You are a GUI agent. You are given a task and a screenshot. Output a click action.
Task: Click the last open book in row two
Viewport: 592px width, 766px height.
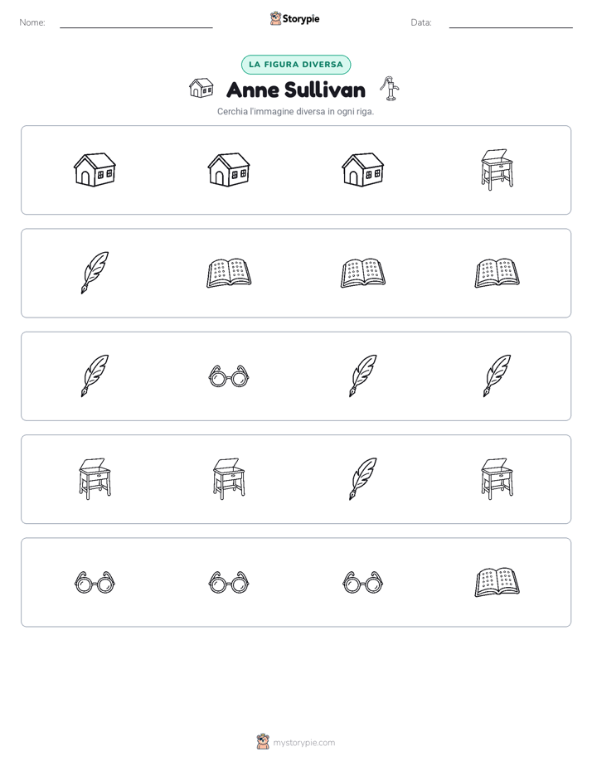click(x=497, y=273)
